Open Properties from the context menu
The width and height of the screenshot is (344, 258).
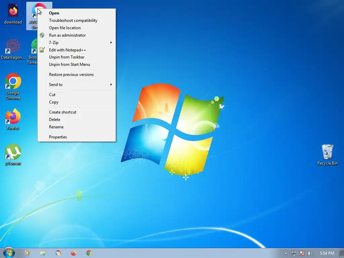point(77,137)
